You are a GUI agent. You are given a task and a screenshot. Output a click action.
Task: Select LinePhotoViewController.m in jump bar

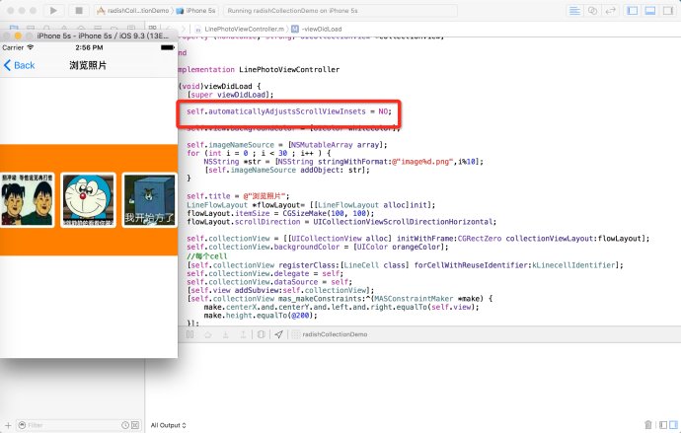coord(245,29)
